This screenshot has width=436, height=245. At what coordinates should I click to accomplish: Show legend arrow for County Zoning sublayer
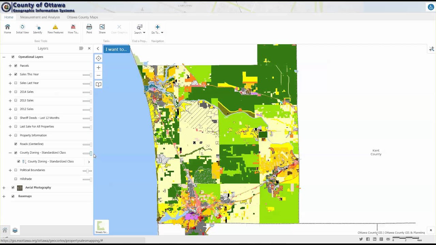pyautogui.click(x=89, y=162)
